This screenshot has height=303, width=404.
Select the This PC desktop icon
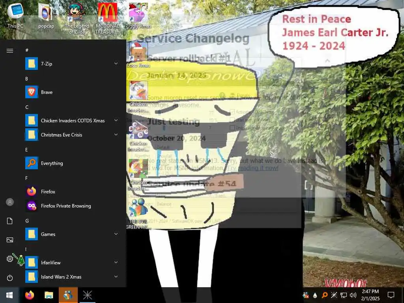pos(15,16)
